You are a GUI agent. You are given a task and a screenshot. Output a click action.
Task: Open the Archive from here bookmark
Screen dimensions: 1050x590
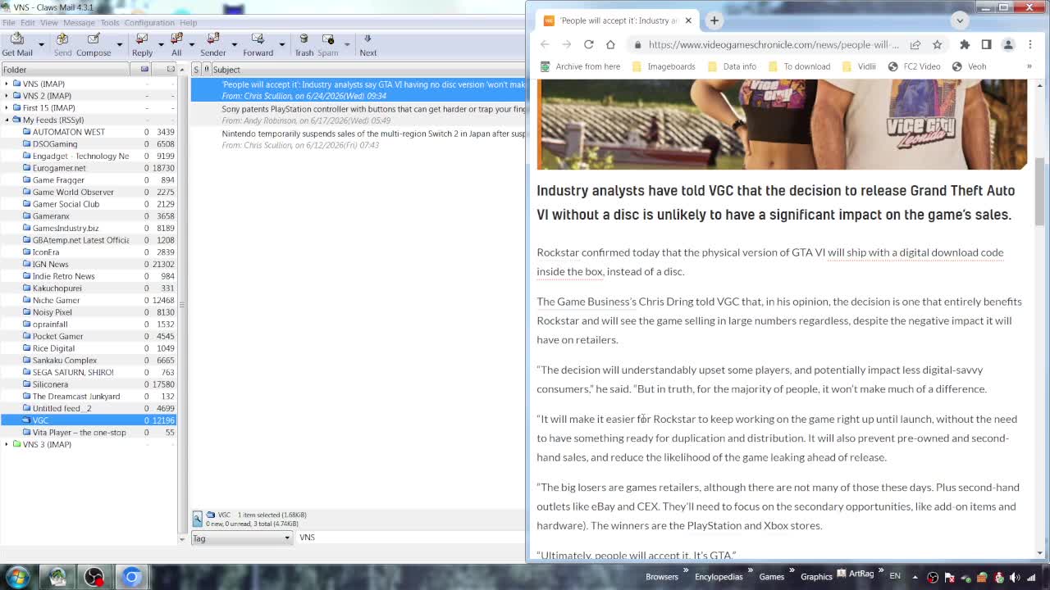click(x=581, y=66)
